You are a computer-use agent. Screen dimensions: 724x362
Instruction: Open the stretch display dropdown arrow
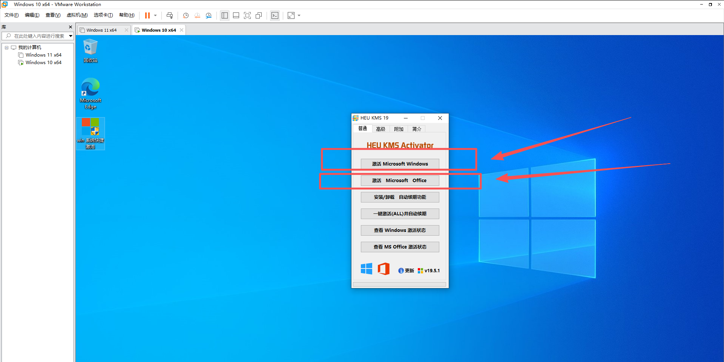point(299,15)
